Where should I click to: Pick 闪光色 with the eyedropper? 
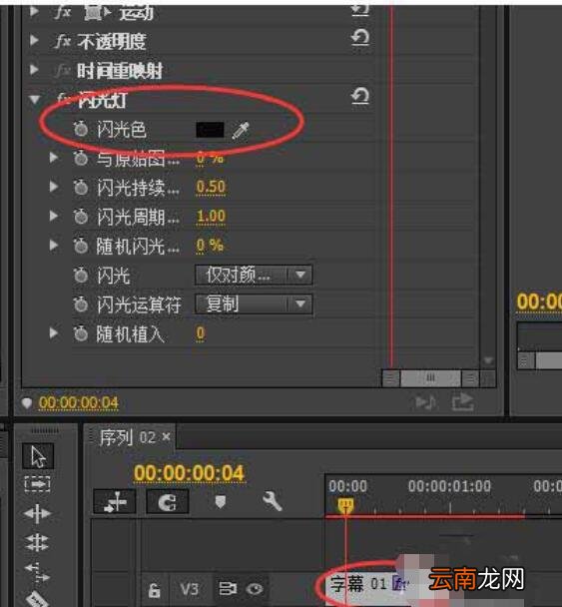click(x=241, y=130)
